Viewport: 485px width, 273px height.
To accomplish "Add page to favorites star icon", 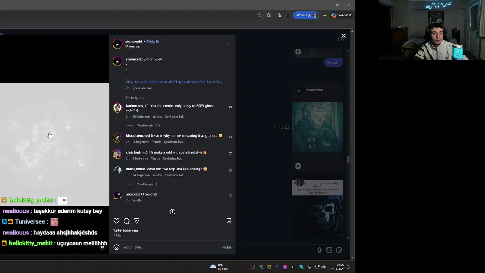I will coord(259,15).
